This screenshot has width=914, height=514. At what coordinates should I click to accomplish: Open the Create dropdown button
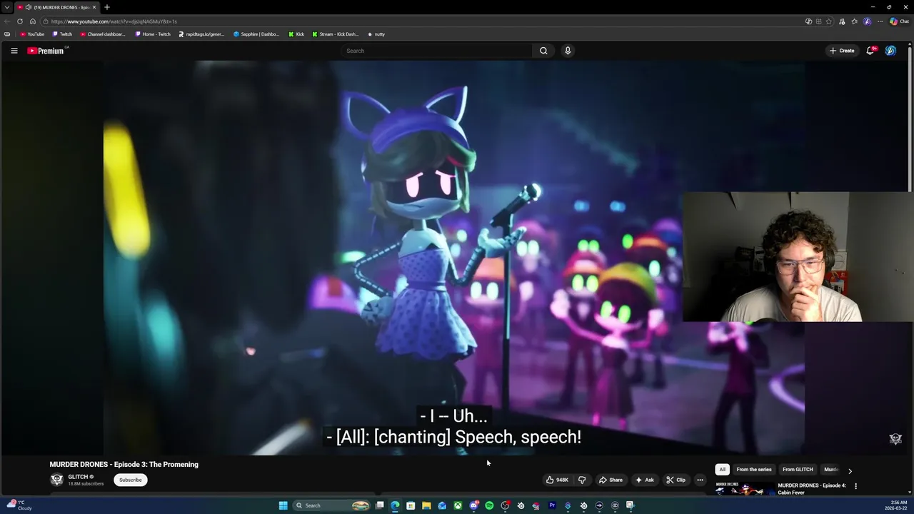(842, 51)
